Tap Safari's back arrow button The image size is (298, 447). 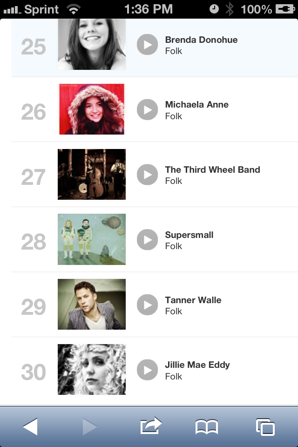tap(30, 427)
